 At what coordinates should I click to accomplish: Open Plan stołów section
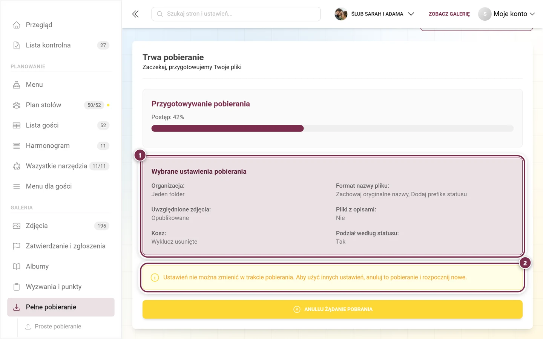[61, 105]
